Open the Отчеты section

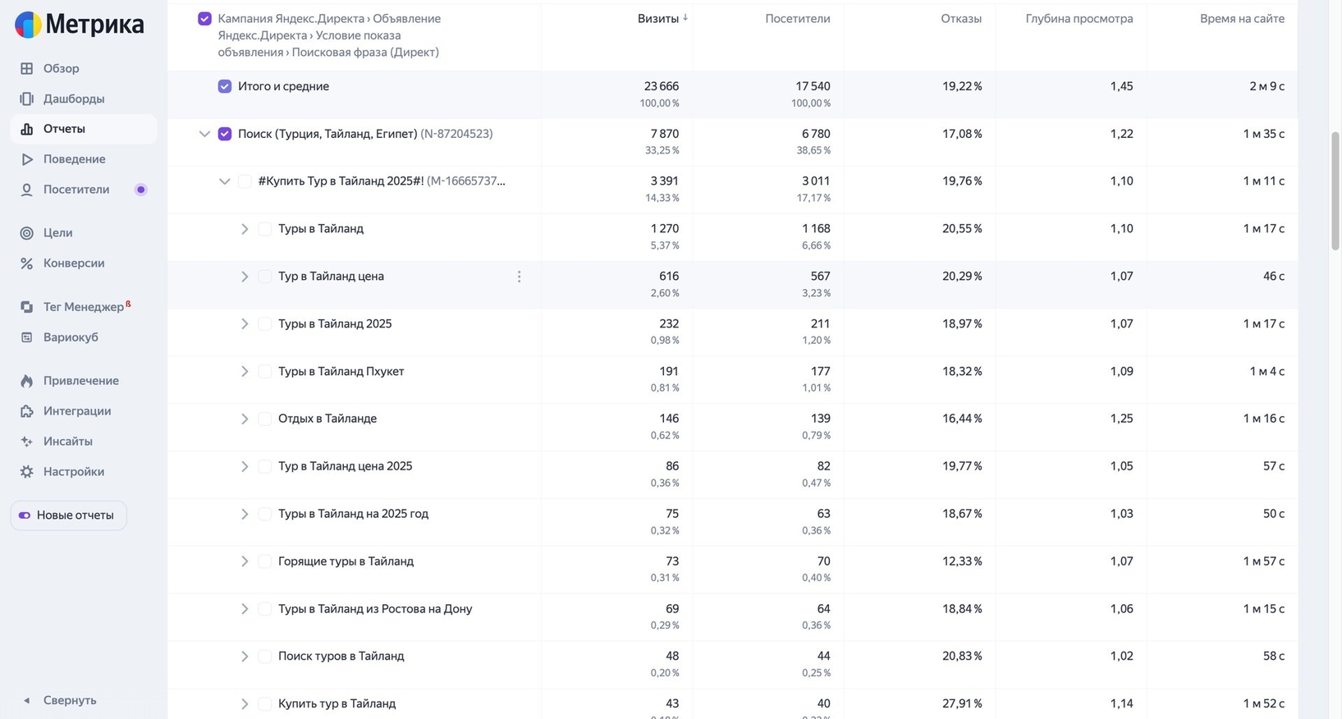pos(64,129)
